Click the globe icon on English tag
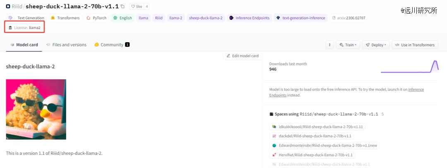Image resolution: width=447 pixels, height=168 pixels. coord(115,18)
